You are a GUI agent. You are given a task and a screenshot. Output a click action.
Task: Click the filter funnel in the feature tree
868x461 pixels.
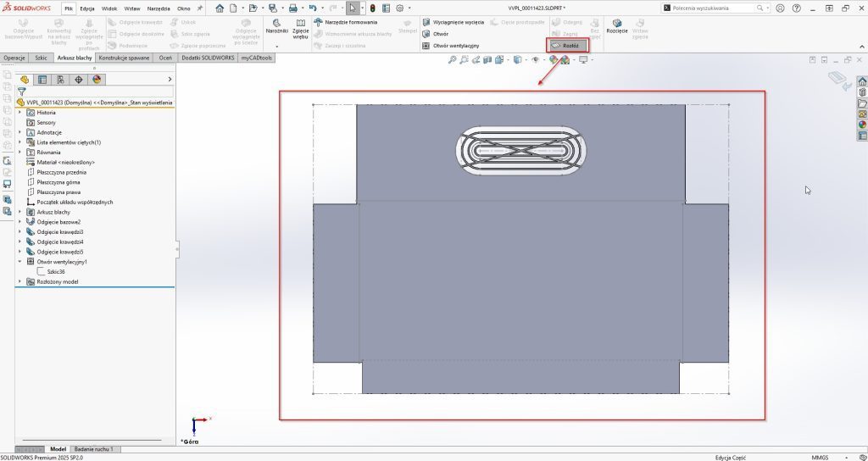pyautogui.click(x=21, y=92)
